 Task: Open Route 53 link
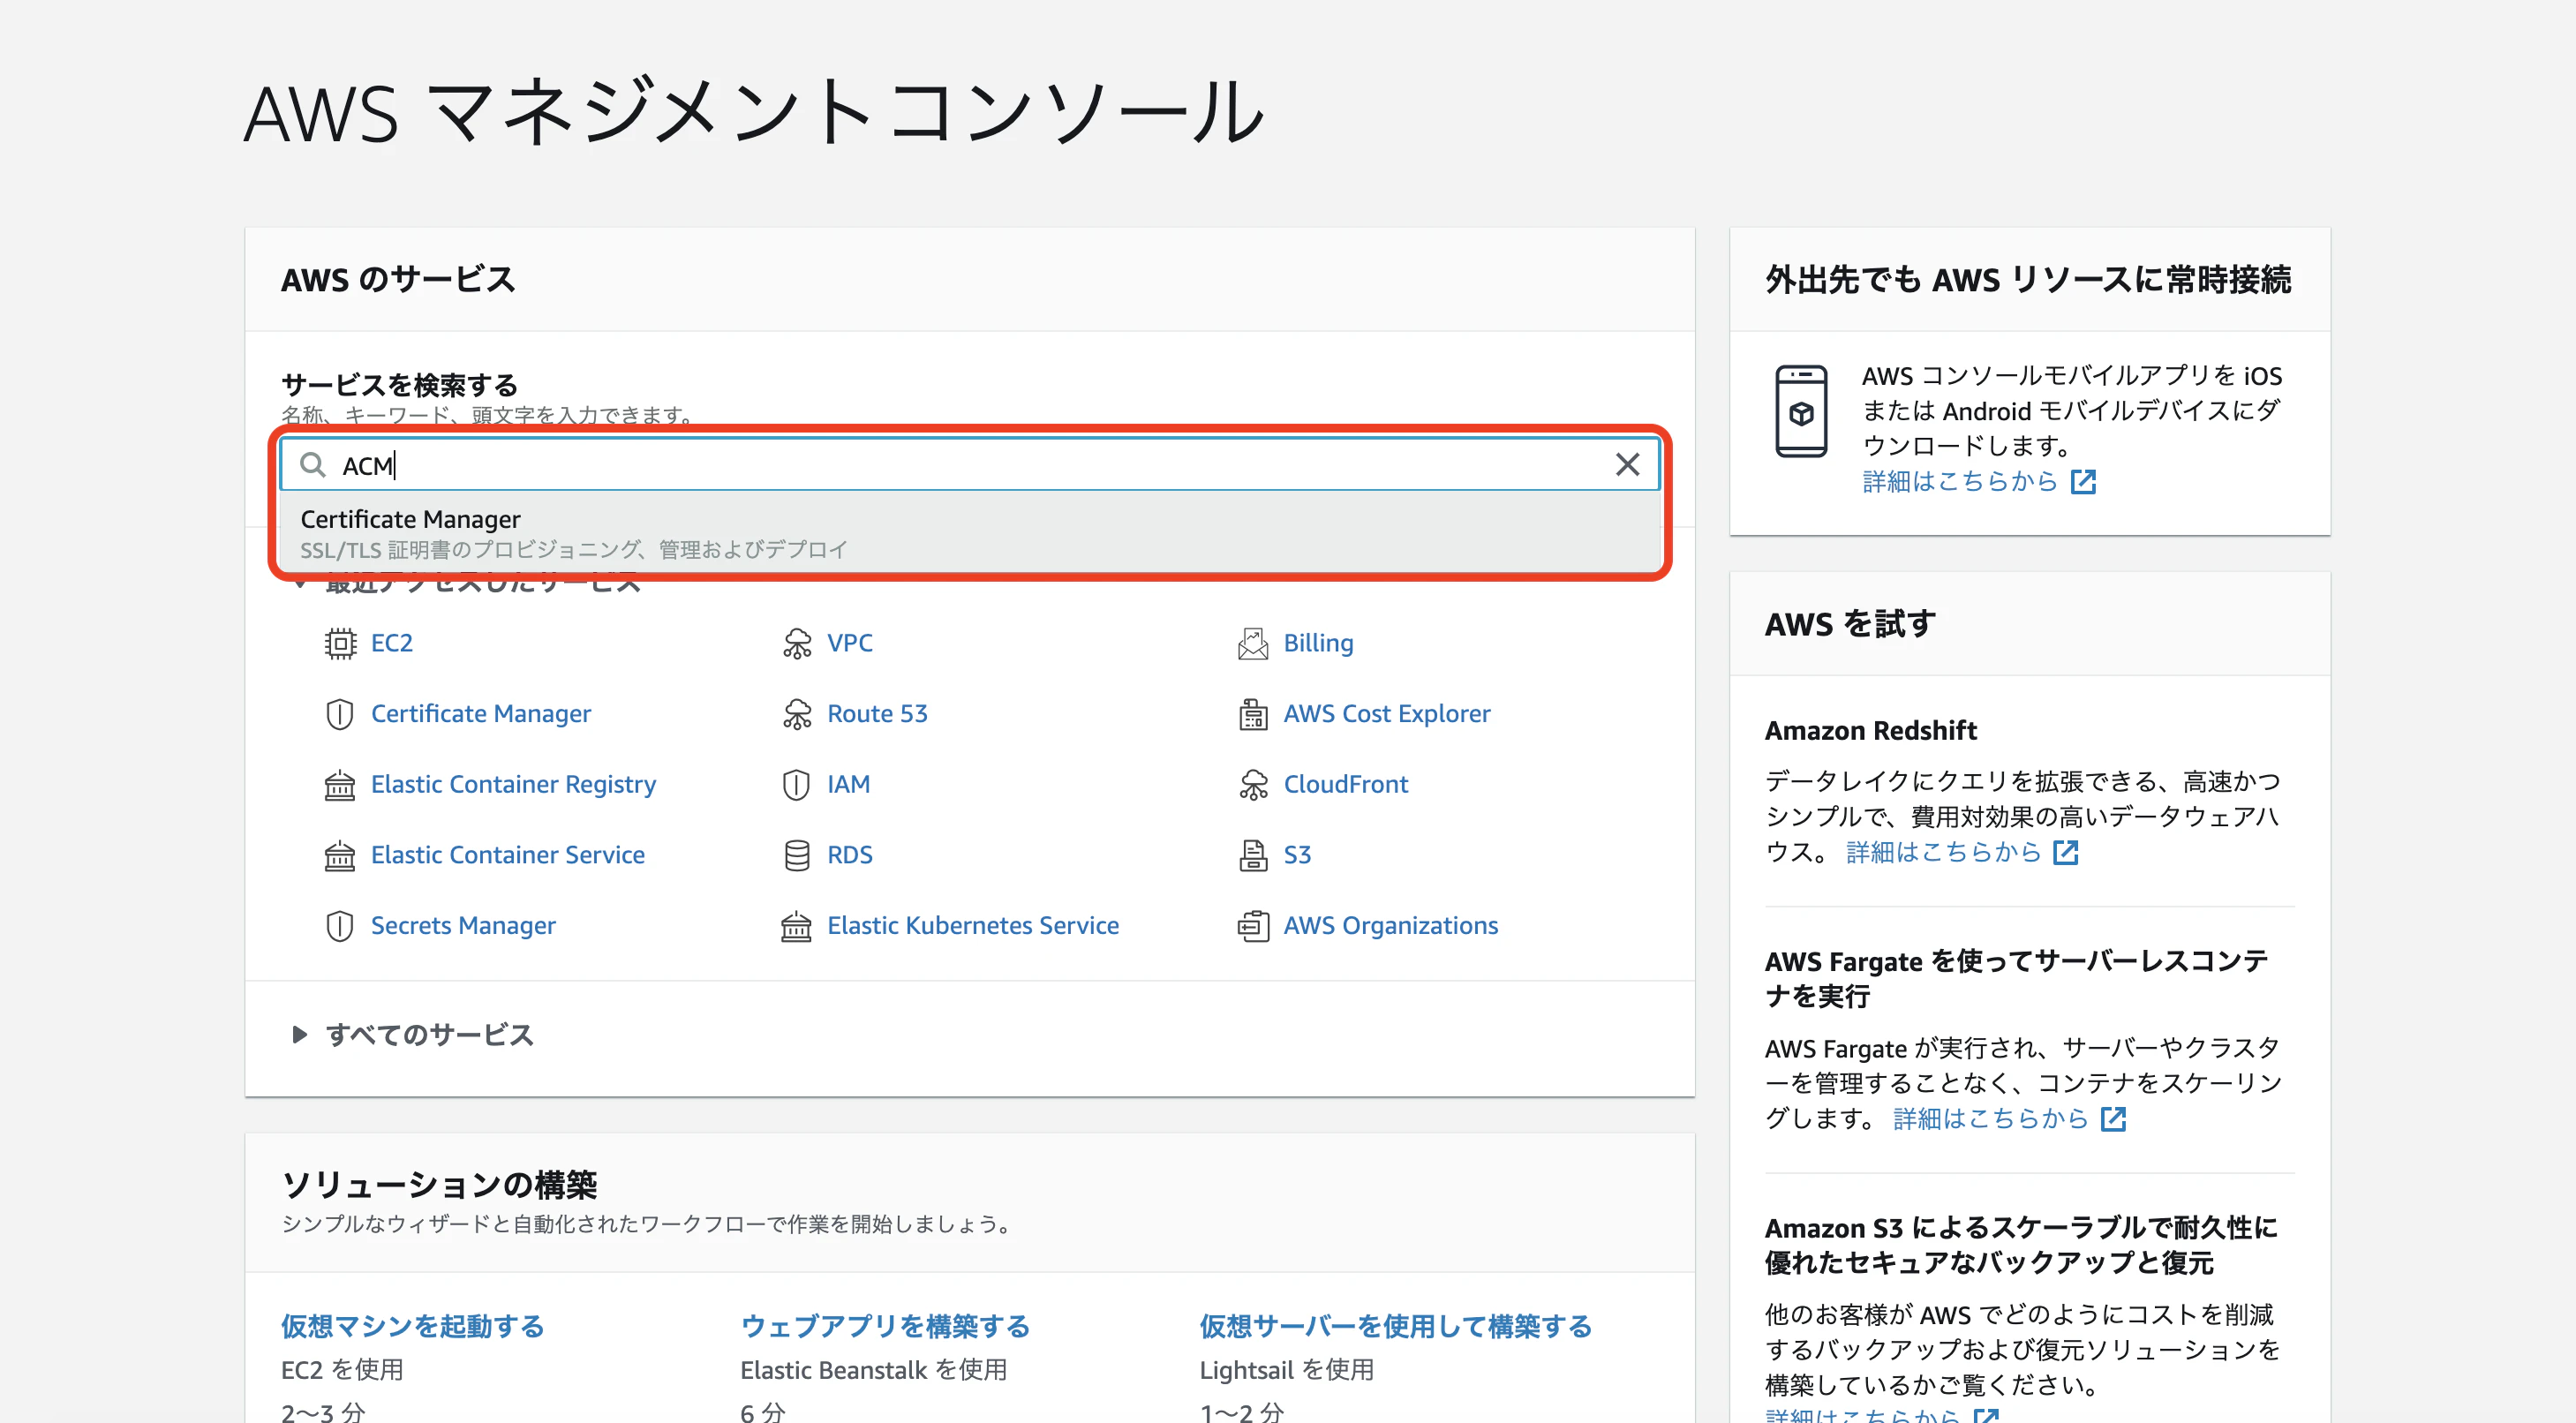pyautogui.click(x=877, y=714)
